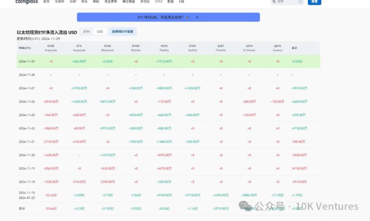This screenshot has height=221, width=370.
Task: Switch the unit toggle to ETH
Action: [86, 32]
